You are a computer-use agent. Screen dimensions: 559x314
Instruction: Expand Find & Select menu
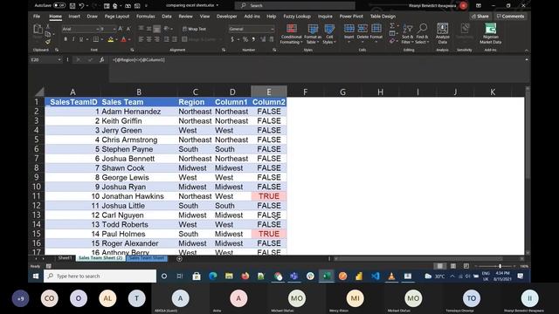tap(422, 34)
